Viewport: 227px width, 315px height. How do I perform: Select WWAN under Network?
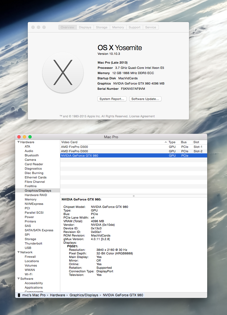click(30, 270)
